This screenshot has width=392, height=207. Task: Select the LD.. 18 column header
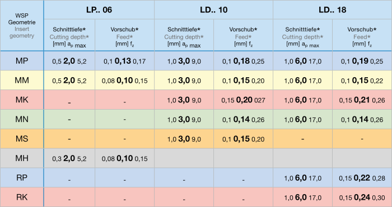click(x=332, y=10)
